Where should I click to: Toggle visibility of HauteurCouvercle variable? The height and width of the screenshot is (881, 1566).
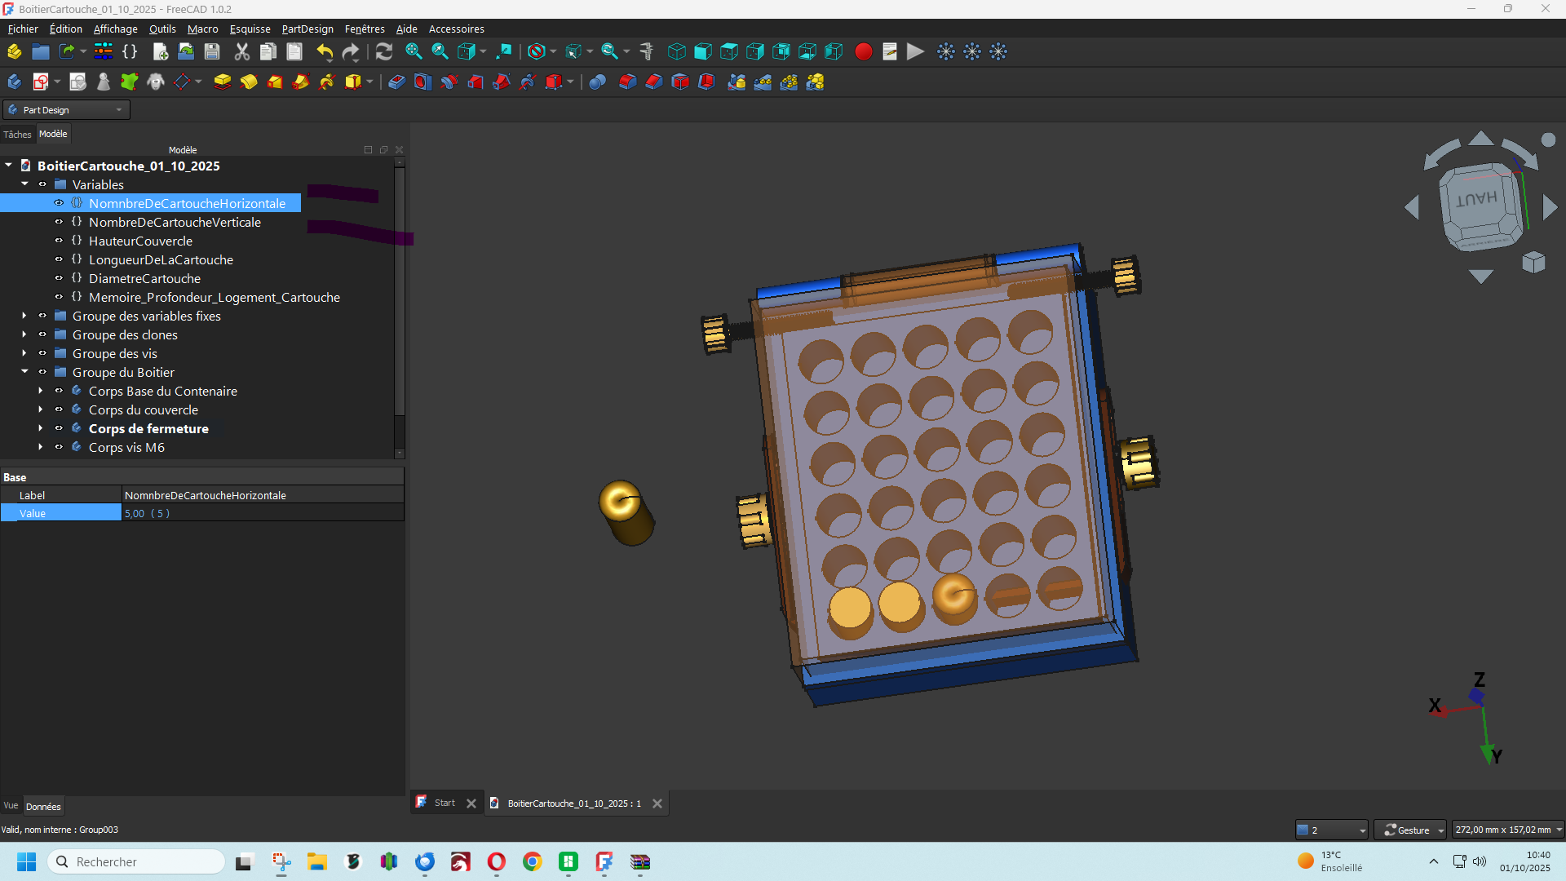[x=59, y=241]
